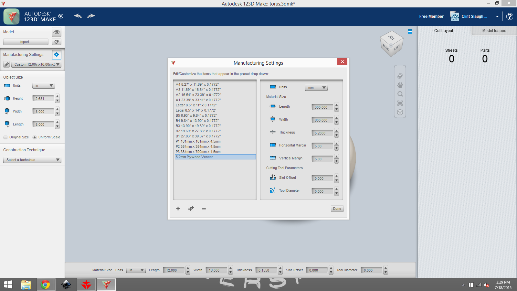Click Object Size Width 8.000 field
The height and width of the screenshot is (291, 517).
point(43,112)
